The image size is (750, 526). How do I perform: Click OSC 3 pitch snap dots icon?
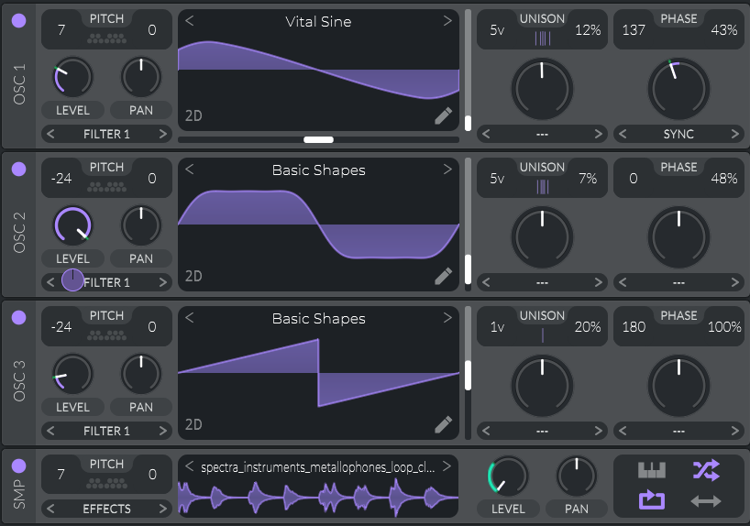[x=106, y=335]
